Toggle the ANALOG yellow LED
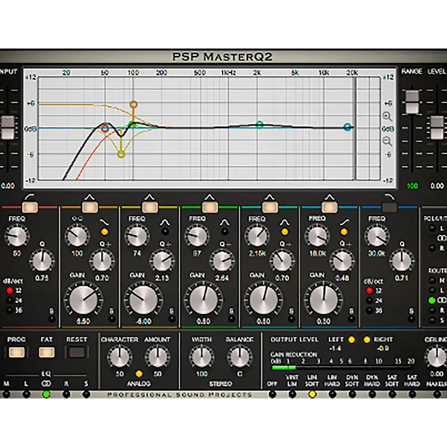 pyautogui.click(x=139, y=374)
